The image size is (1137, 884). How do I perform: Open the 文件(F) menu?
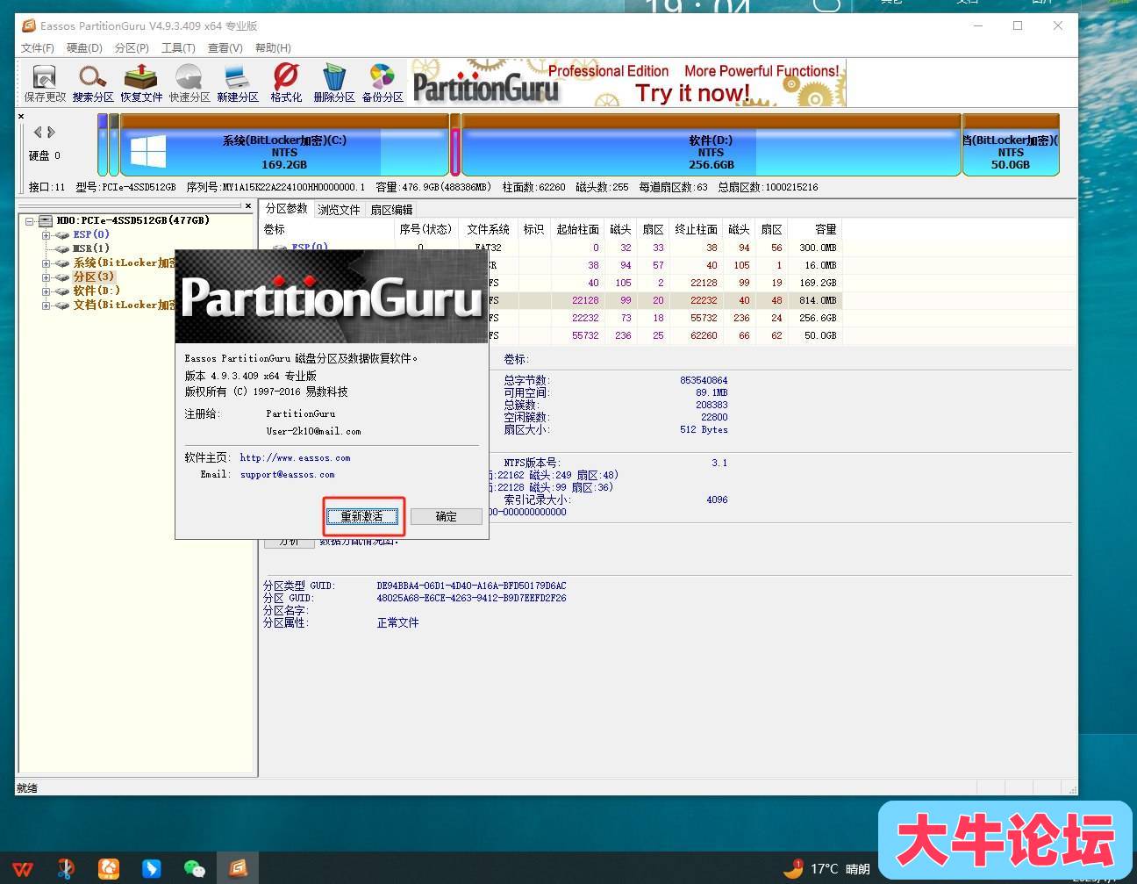point(38,48)
